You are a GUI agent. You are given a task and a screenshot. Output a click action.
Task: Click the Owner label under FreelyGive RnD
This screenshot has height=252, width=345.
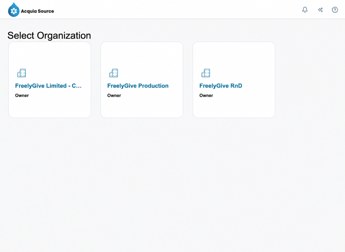pyautogui.click(x=206, y=96)
